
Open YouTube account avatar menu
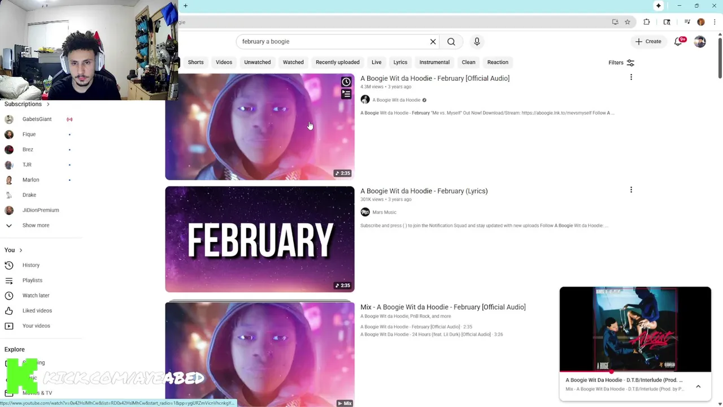coord(700,41)
